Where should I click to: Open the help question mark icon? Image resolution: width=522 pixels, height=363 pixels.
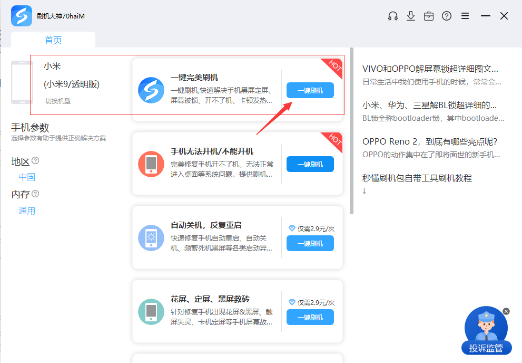[447, 16]
